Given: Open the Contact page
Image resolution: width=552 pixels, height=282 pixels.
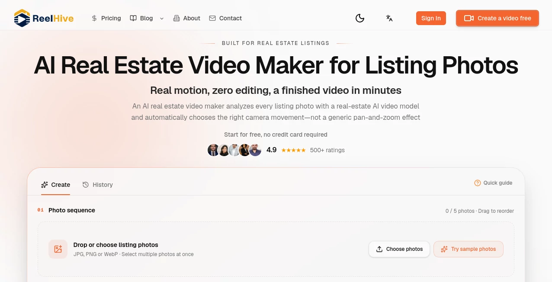Looking at the screenshot, I should click(225, 18).
